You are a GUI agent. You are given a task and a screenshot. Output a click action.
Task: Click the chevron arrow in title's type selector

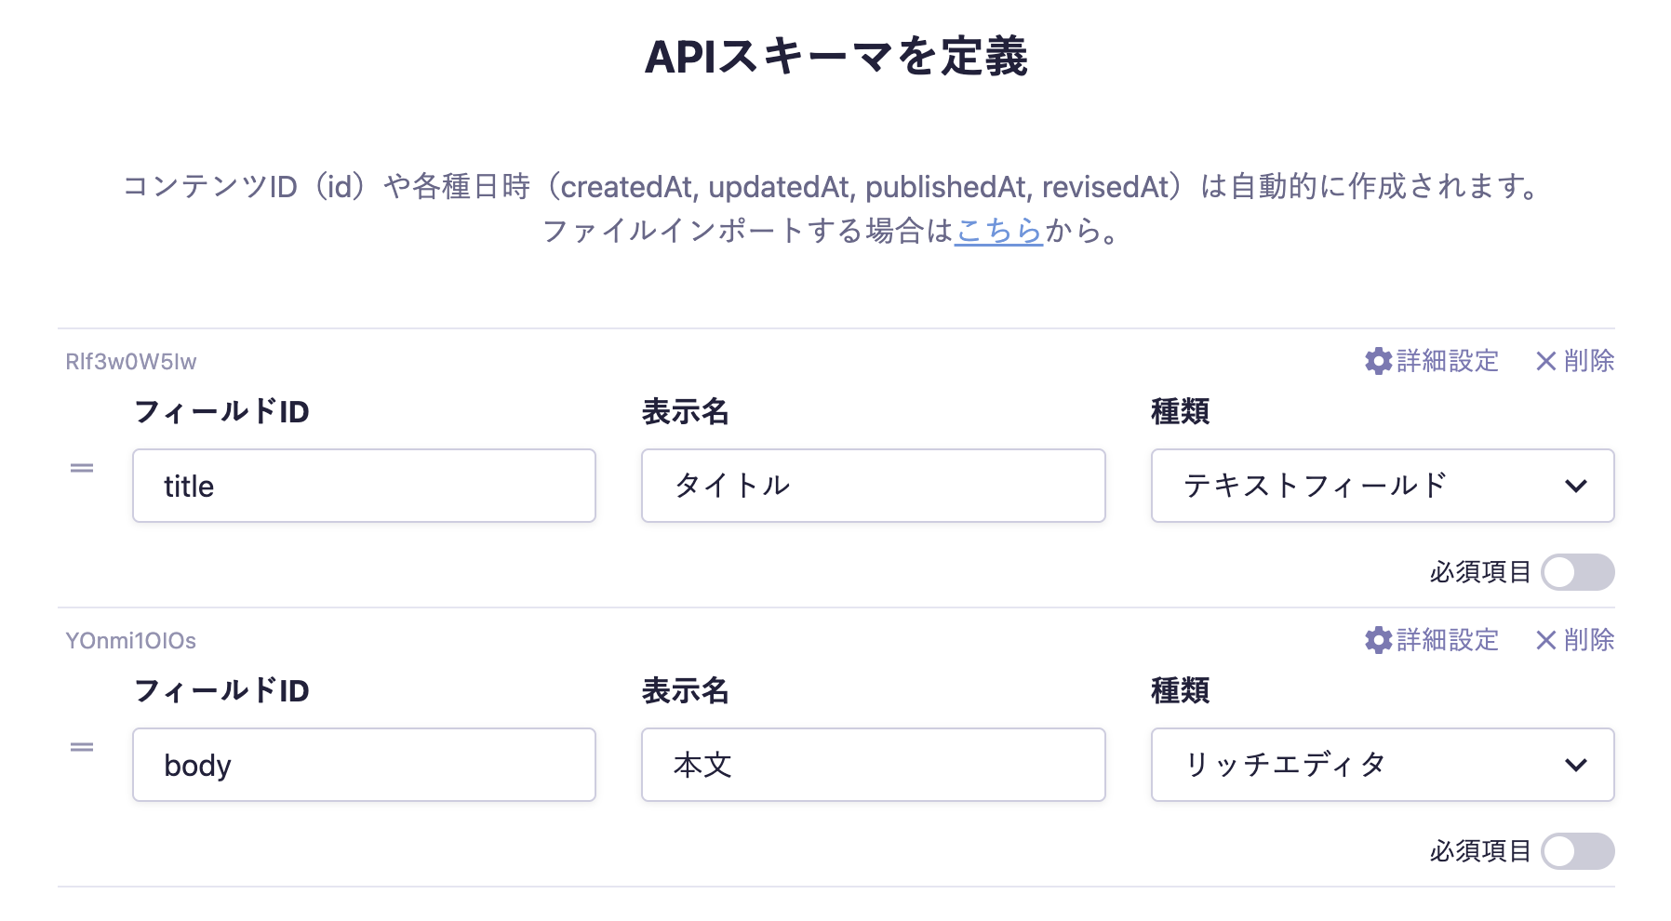1575,486
